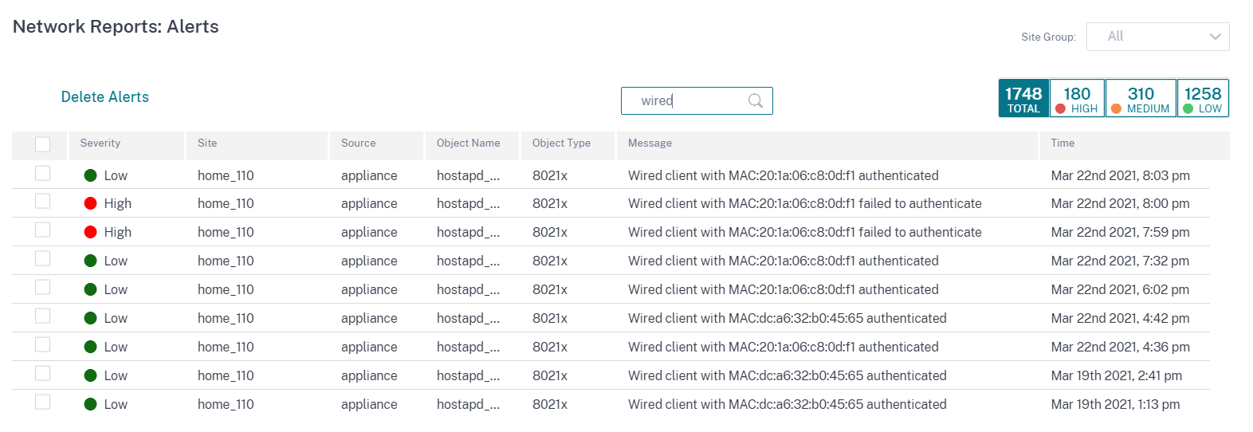Image resolution: width=1253 pixels, height=432 pixels.
Task: Click the green Low dot at 7:32 pm
Action: pyautogui.click(x=91, y=261)
